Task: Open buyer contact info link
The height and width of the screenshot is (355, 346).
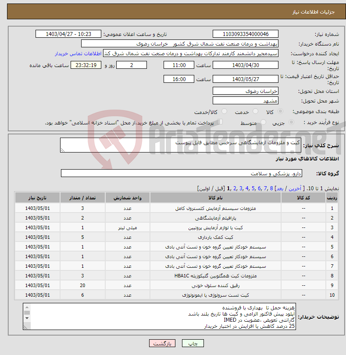Action: click(x=78, y=53)
